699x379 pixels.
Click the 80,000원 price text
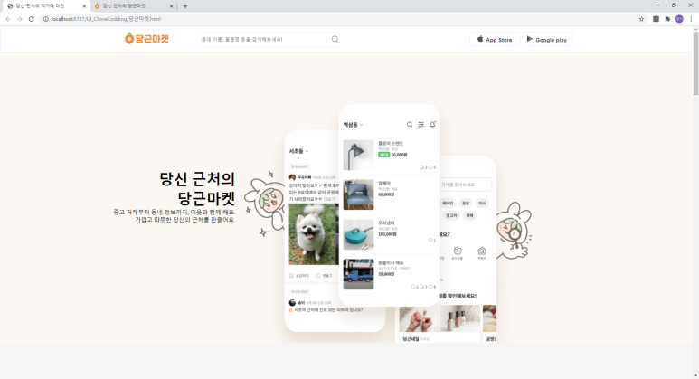386,194
